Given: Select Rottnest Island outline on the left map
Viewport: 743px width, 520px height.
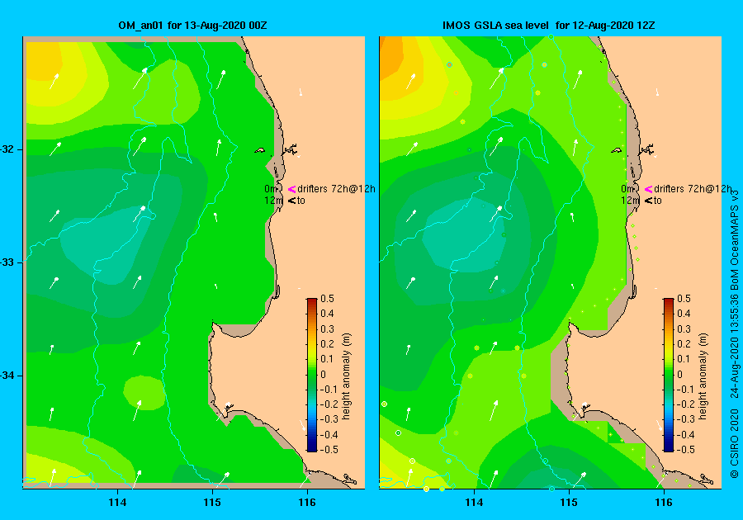Looking at the screenshot, I should coord(260,150).
